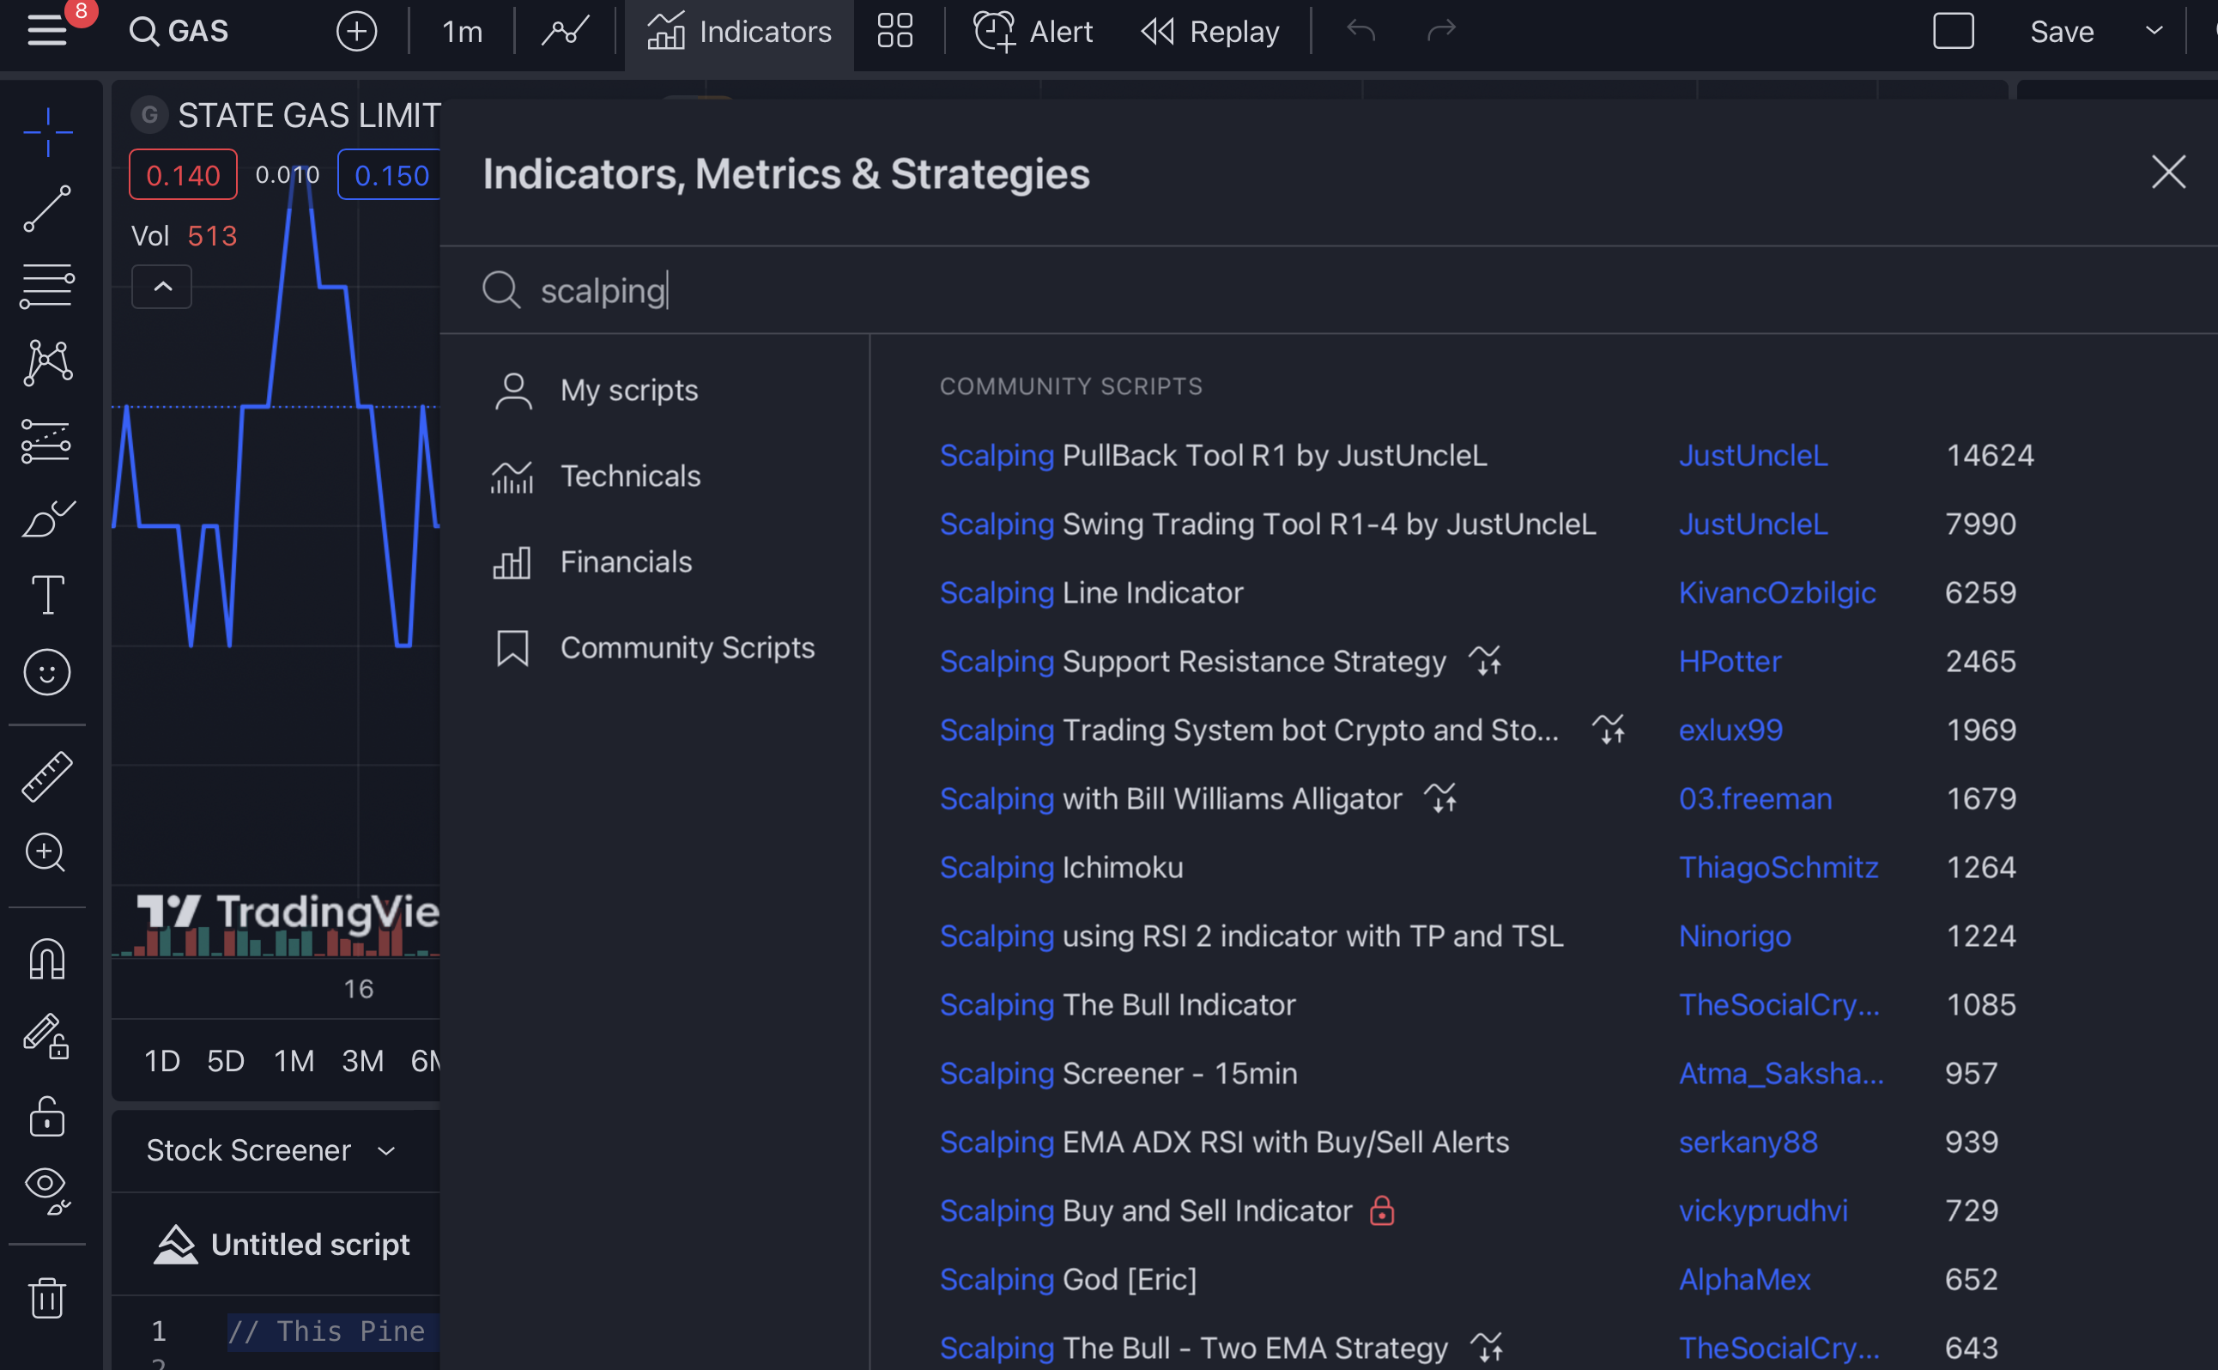The width and height of the screenshot is (2218, 1370).
Task: Click the zoom in tool
Action: tap(45, 852)
